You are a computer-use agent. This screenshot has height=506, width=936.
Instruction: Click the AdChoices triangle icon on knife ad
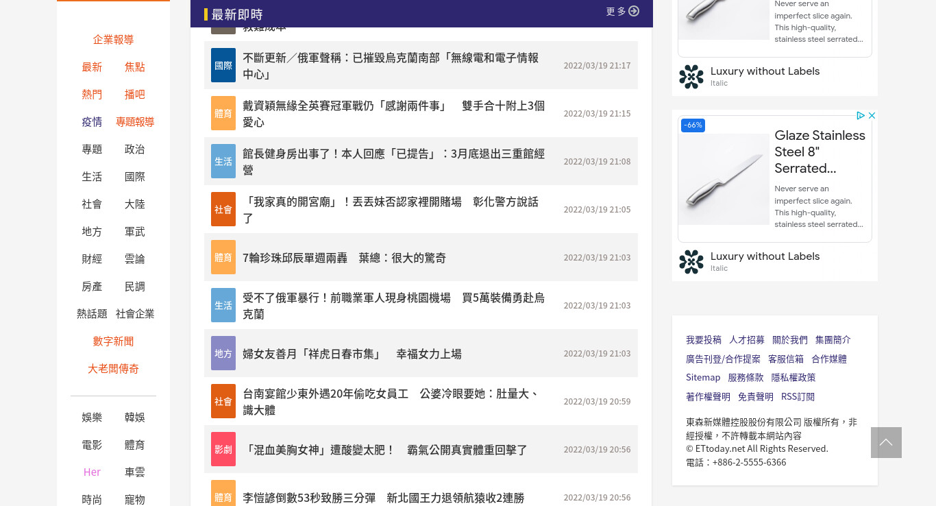pyautogui.click(x=861, y=115)
